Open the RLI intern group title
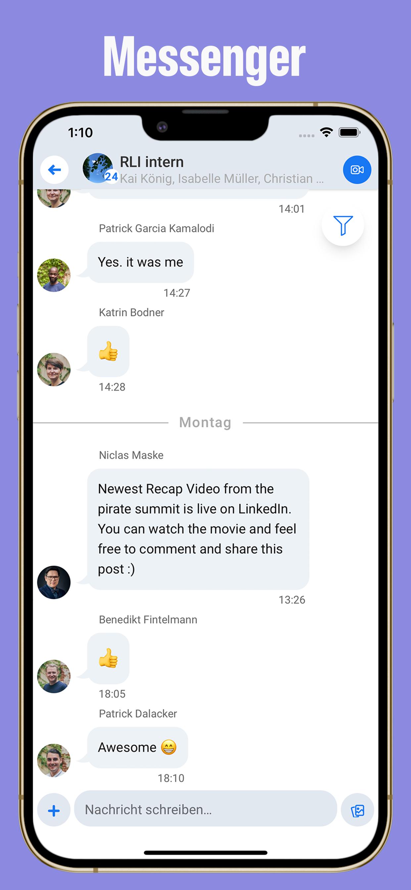The image size is (411, 890). click(152, 162)
